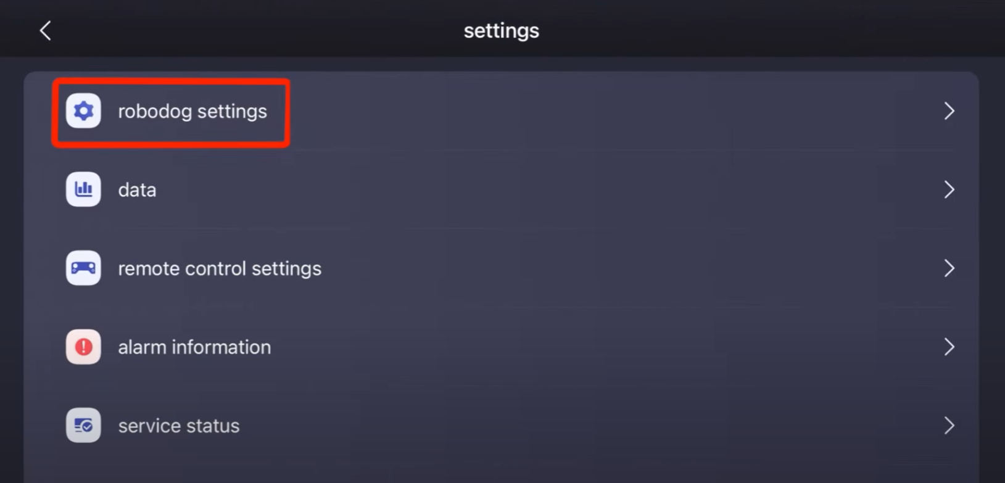Select the data menu label
Image resolution: width=1005 pixels, height=483 pixels.
(x=137, y=190)
